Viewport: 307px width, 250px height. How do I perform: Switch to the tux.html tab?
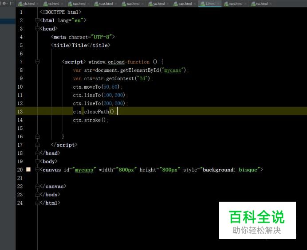click(x=79, y=4)
